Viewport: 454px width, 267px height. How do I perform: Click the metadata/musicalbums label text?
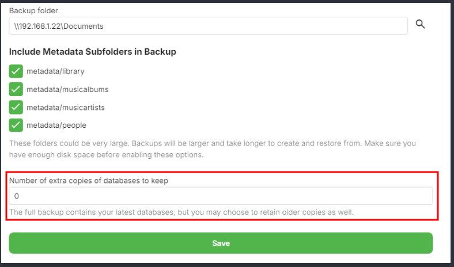(67, 90)
